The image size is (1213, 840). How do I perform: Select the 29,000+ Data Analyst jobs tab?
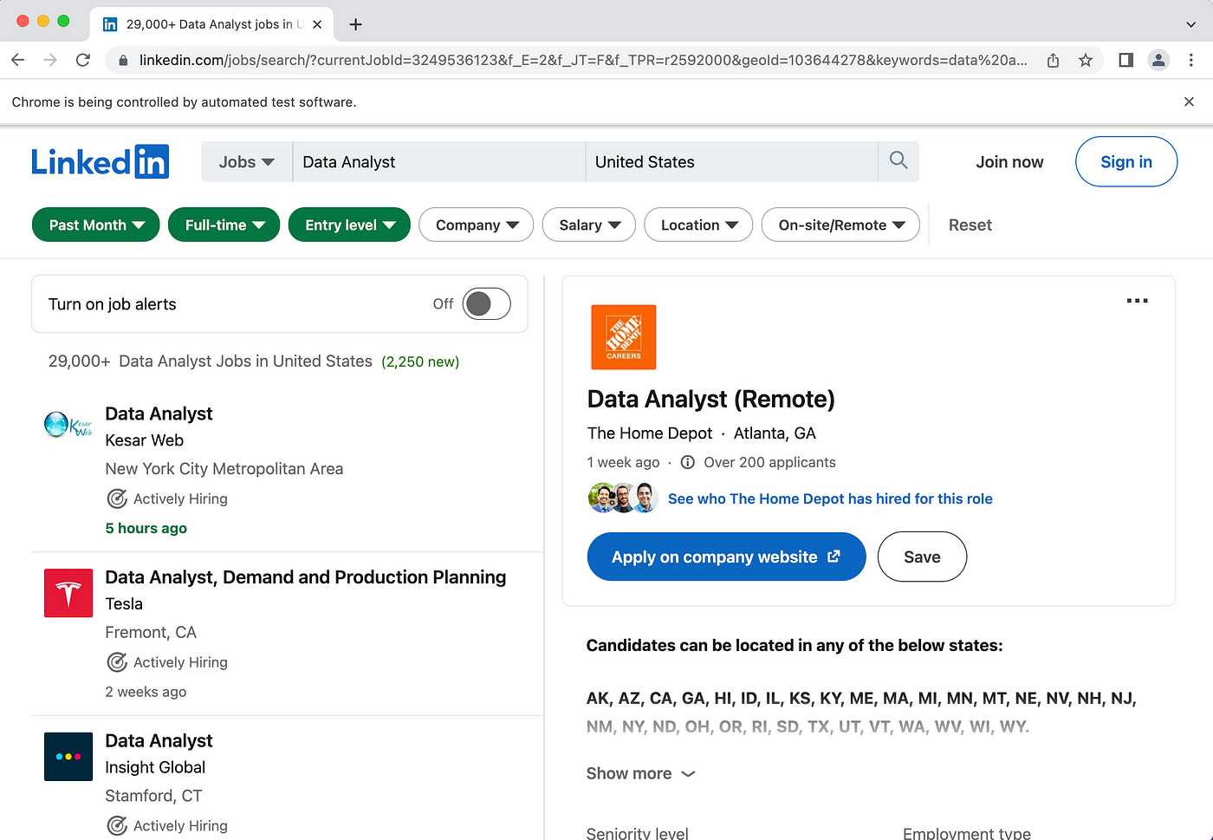point(212,24)
